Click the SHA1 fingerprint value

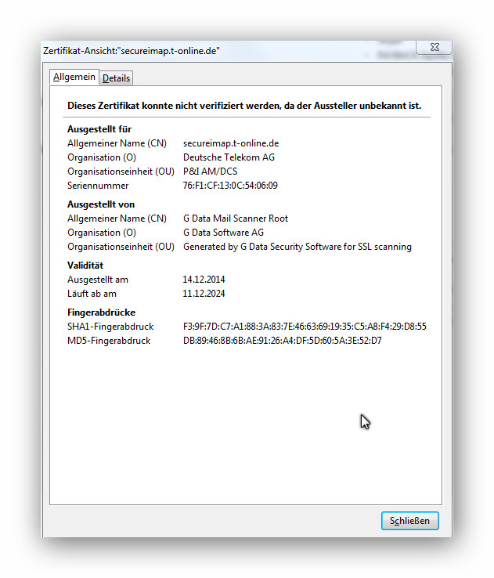(305, 327)
